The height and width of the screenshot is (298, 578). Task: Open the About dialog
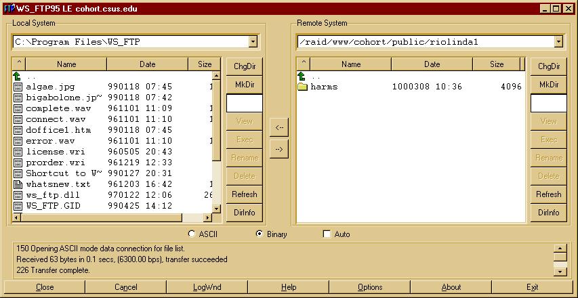451,287
